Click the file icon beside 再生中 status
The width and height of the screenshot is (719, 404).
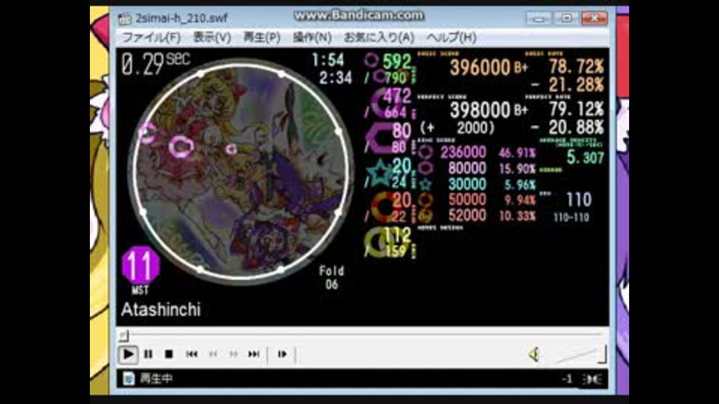click(129, 379)
